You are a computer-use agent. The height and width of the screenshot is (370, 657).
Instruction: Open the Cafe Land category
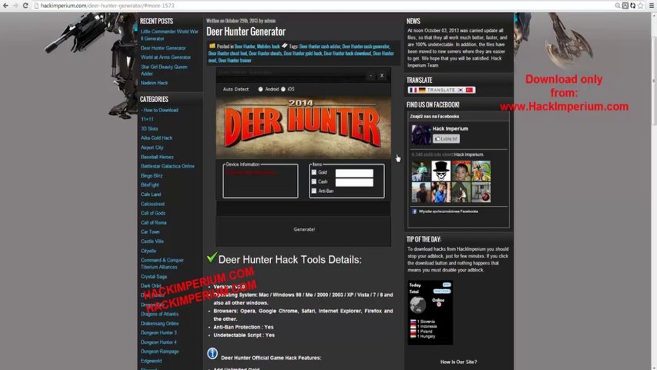point(151,194)
